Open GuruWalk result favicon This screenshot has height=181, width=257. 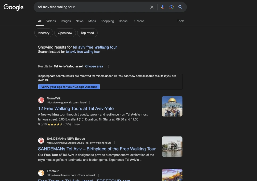click(x=41, y=100)
